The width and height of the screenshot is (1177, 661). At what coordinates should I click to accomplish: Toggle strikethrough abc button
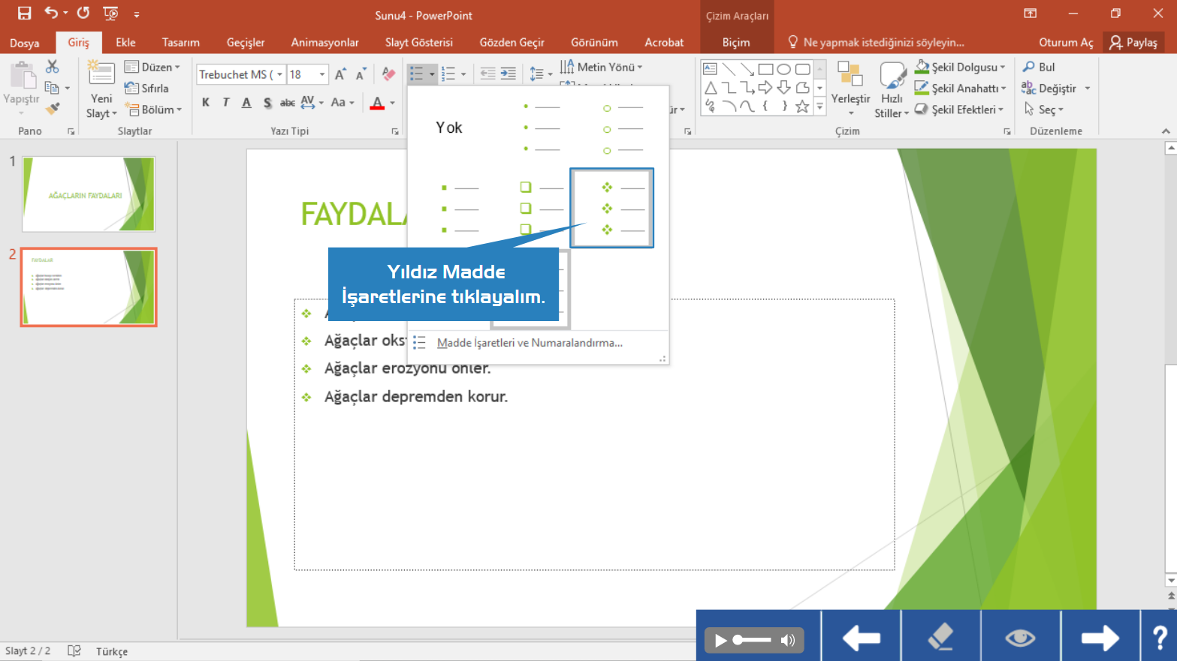coord(288,103)
